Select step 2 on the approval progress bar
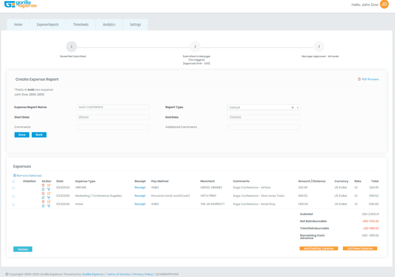 195,46
